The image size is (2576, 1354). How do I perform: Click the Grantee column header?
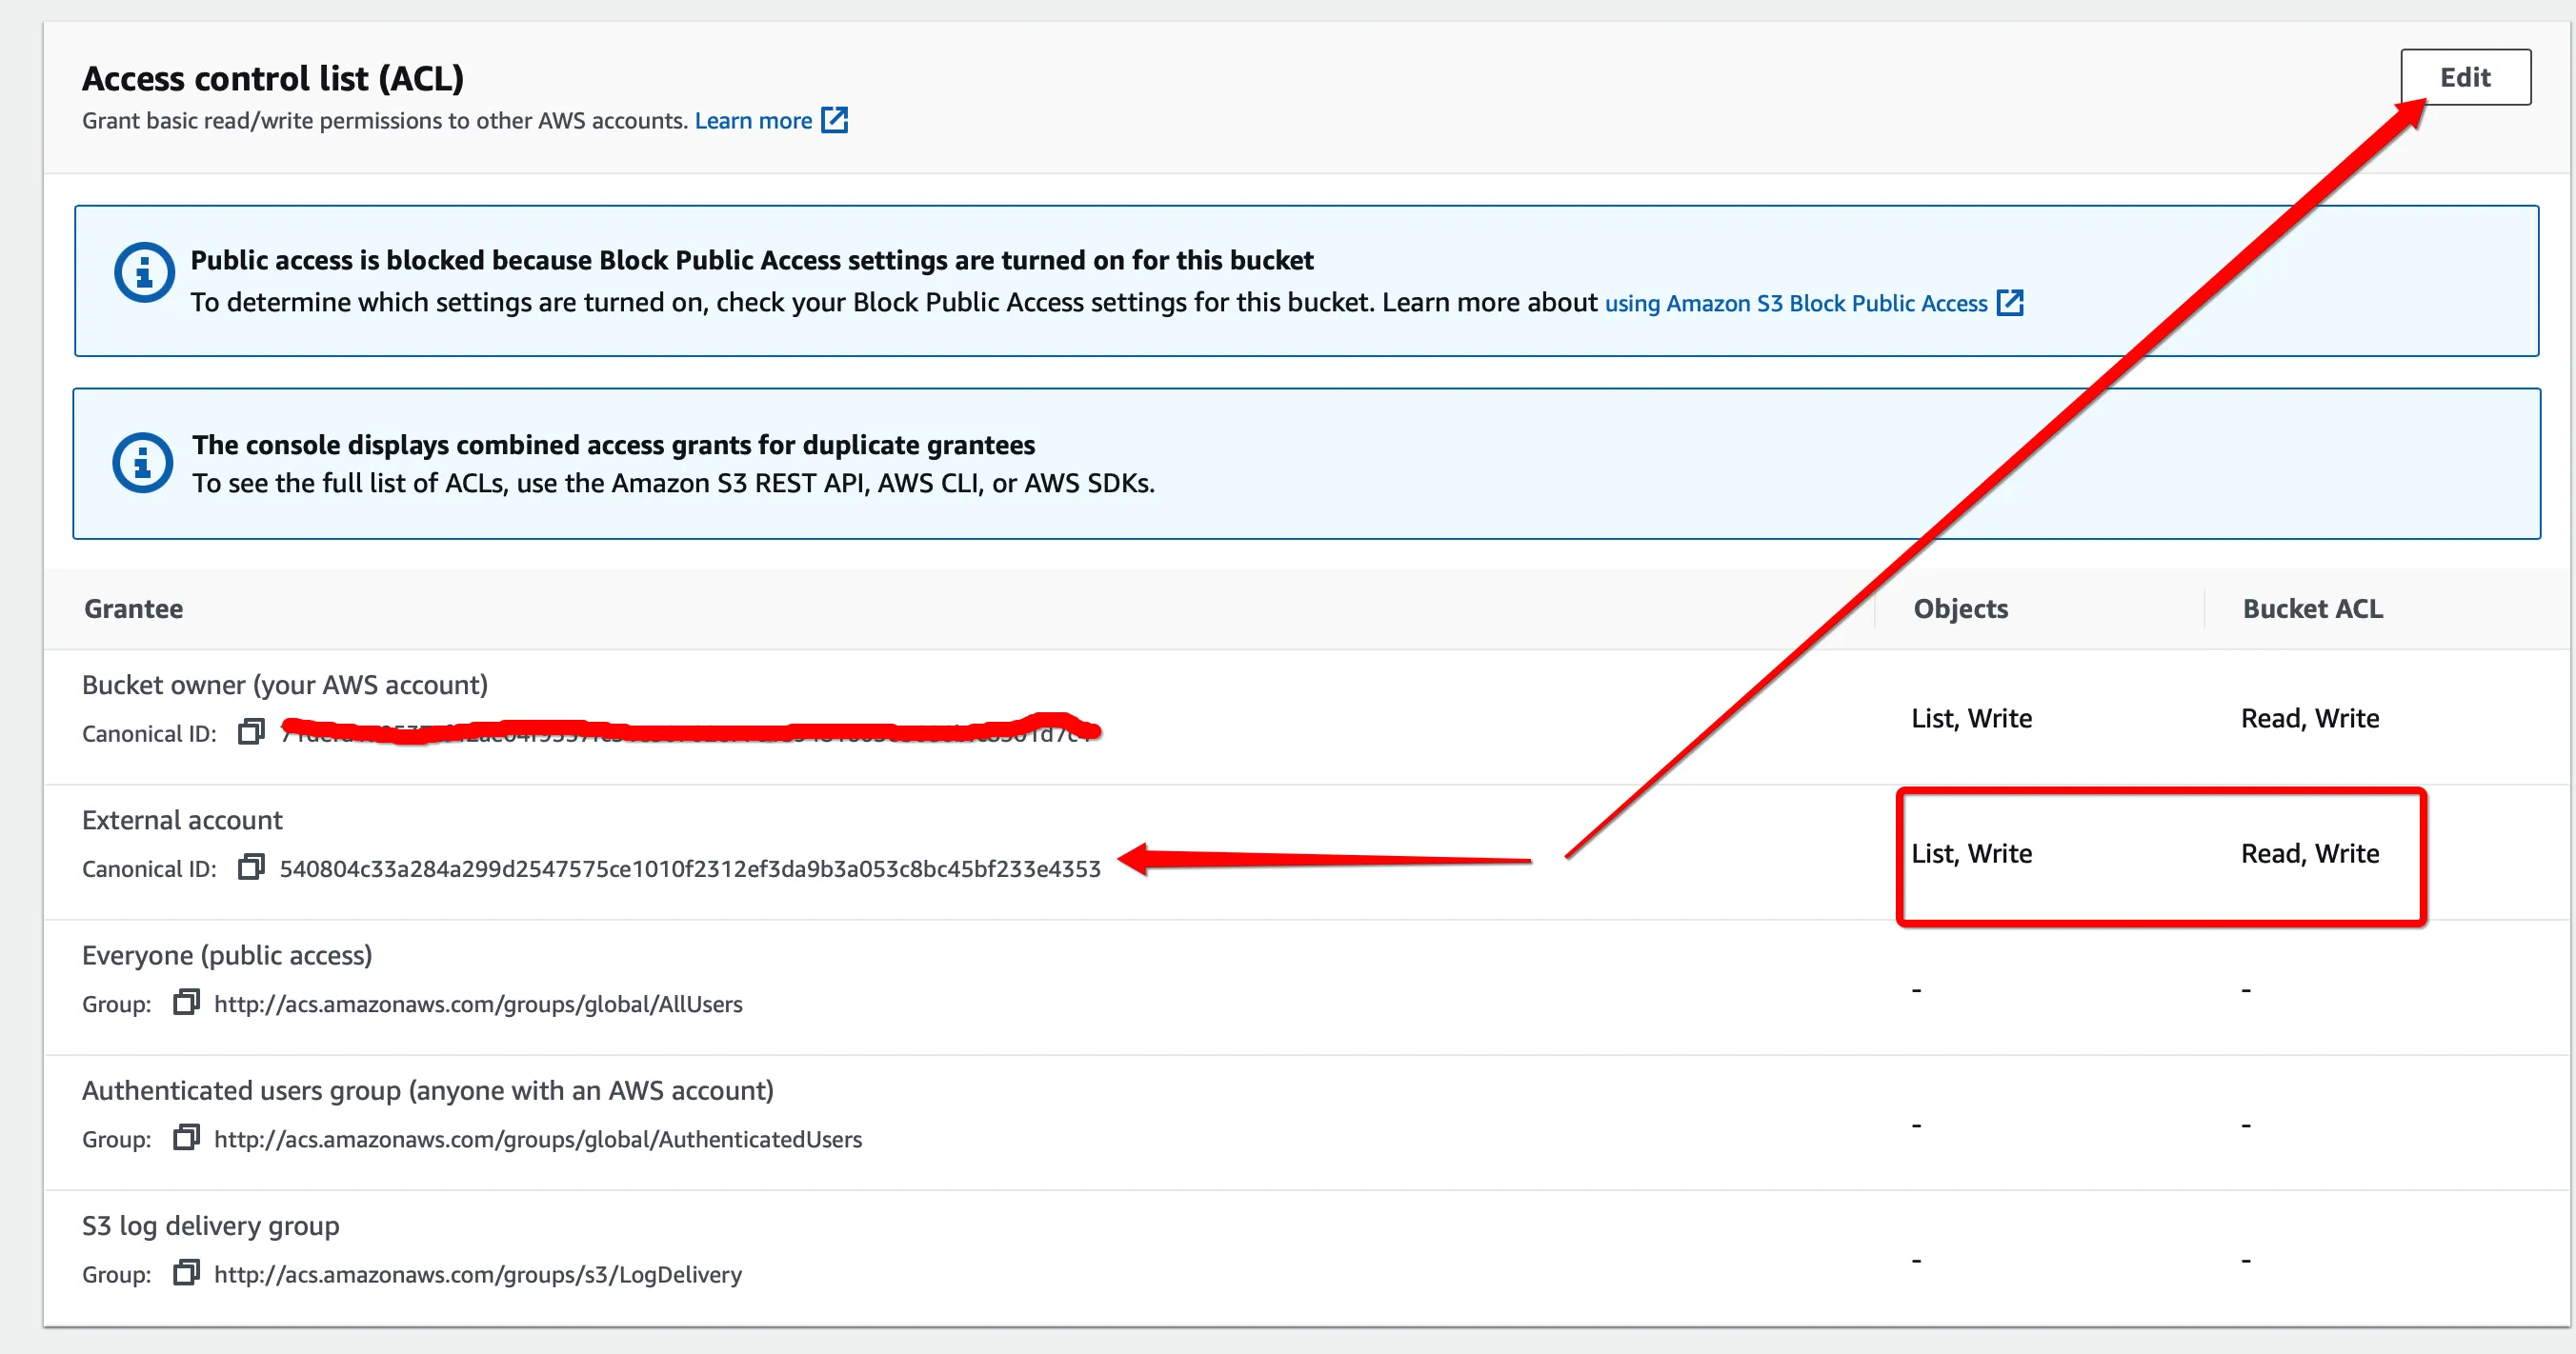[x=133, y=608]
